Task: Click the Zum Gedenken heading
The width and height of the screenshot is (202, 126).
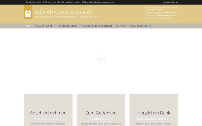Action: 101,113
